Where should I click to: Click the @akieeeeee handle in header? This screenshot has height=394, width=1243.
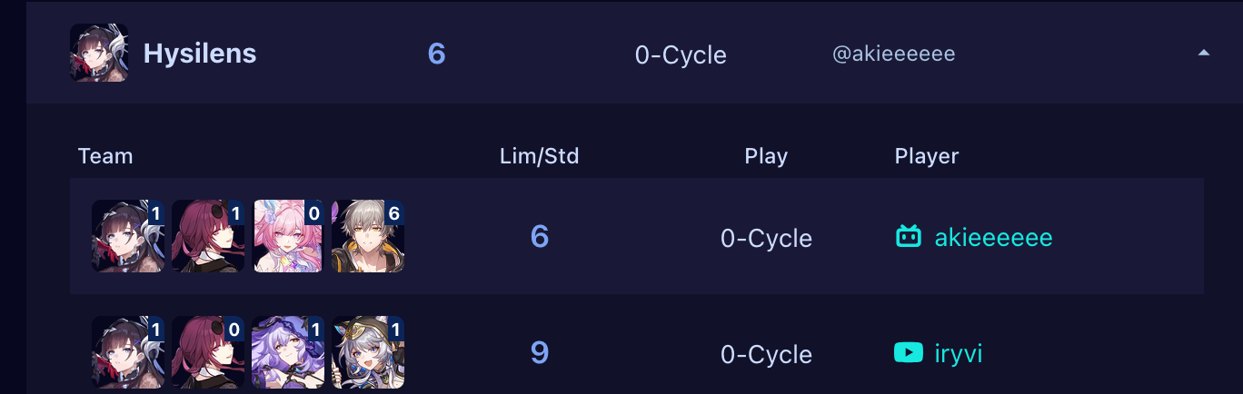pos(893,54)
